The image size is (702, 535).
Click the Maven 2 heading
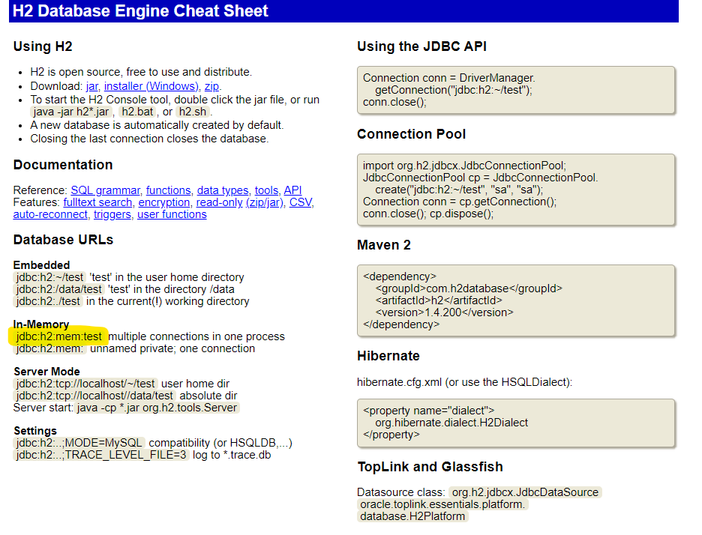point(384,245)
